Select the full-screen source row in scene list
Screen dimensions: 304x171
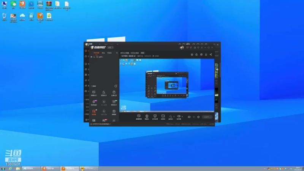point(104,57)
